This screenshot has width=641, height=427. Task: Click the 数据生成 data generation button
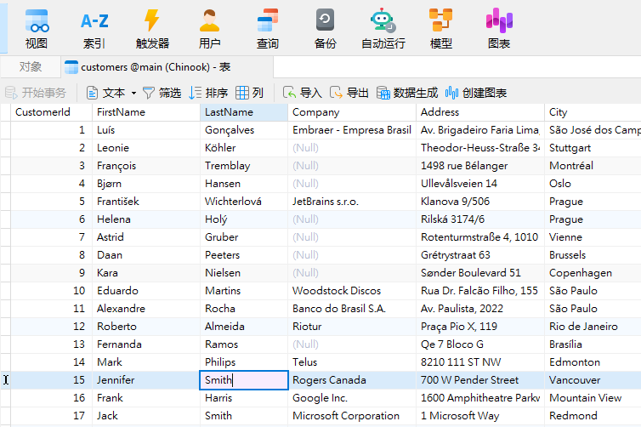click(406, 93)
